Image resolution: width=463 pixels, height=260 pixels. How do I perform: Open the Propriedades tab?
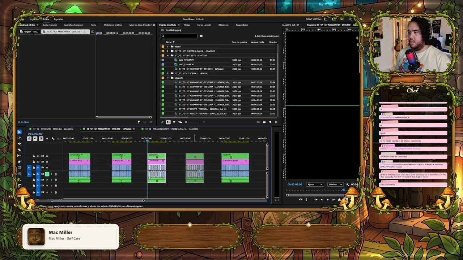[x=242, y=25]
